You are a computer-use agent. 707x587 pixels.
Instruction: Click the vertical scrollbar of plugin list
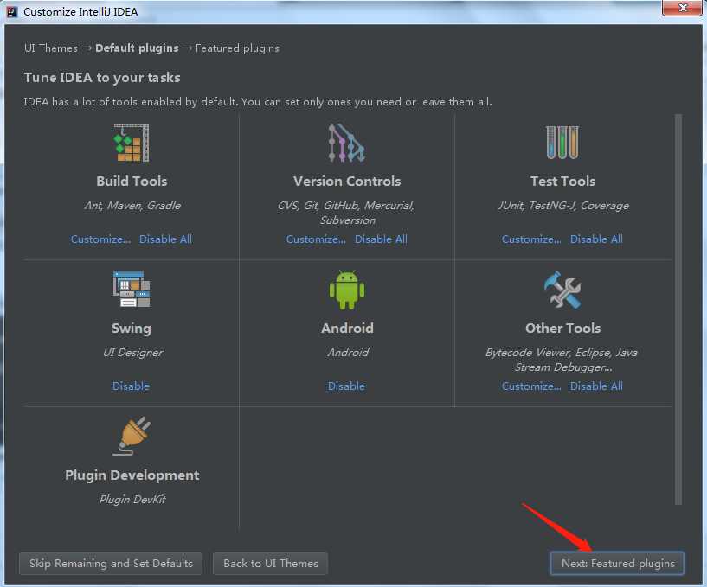678,309
